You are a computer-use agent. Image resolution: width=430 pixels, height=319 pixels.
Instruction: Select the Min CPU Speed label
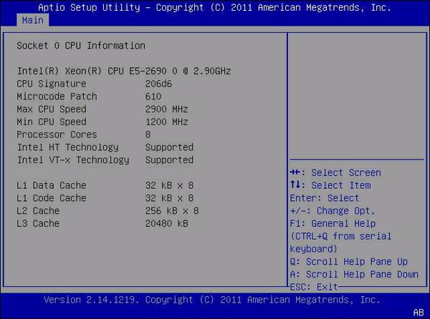52,122
